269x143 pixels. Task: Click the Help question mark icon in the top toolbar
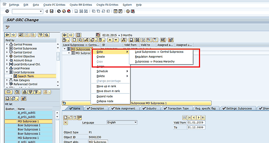click(x=127, y=11)
